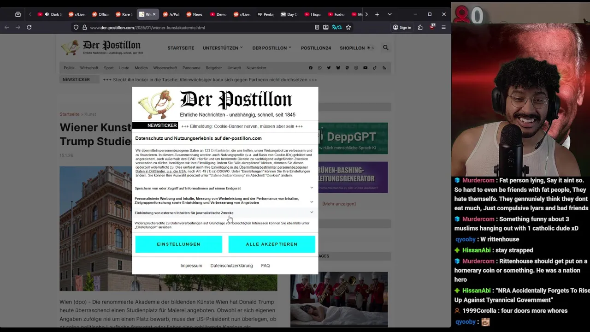Open the RSS feed icon
The height and width of the screenshot is (332, 590).
(384, 68)
